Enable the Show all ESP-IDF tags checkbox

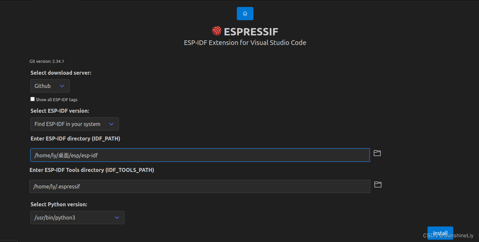click(32, 99)
